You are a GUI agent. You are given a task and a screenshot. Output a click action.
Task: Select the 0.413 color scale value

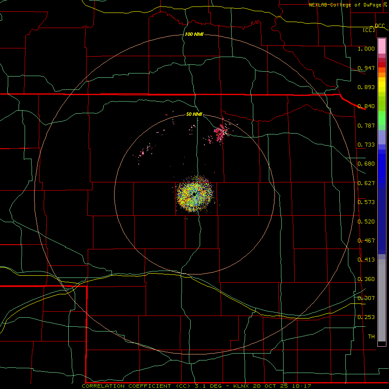click(366, 259)
